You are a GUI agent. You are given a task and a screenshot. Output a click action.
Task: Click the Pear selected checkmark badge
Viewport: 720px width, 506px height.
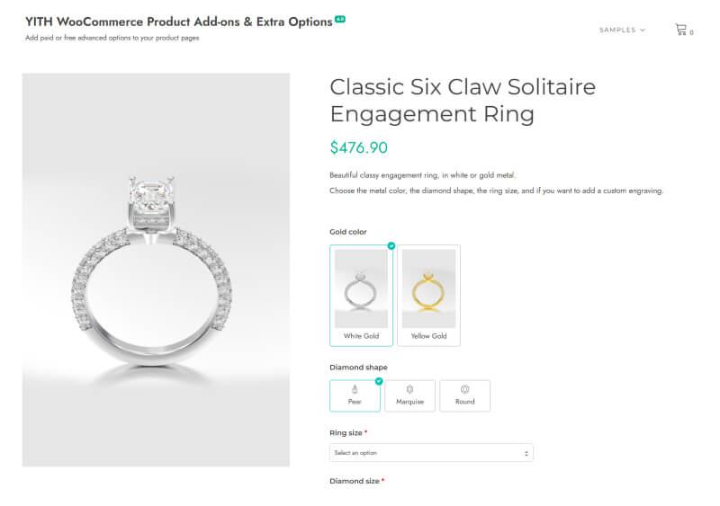click(x=379, y=381)
